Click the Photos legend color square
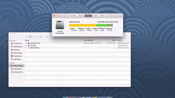Viewport: 175px width, 98px height. tap(99, 29)
